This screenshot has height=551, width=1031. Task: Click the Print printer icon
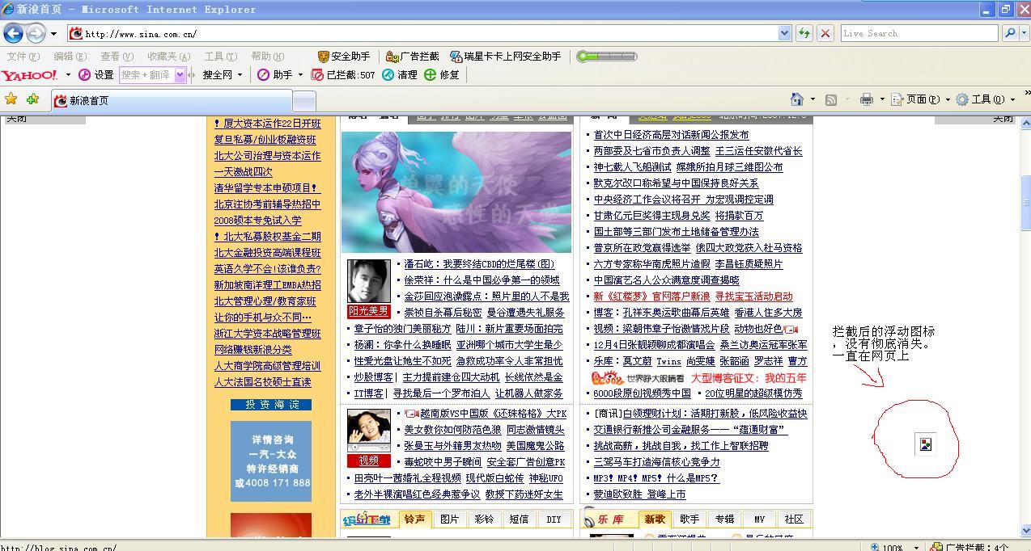click(x=867, y=99)
